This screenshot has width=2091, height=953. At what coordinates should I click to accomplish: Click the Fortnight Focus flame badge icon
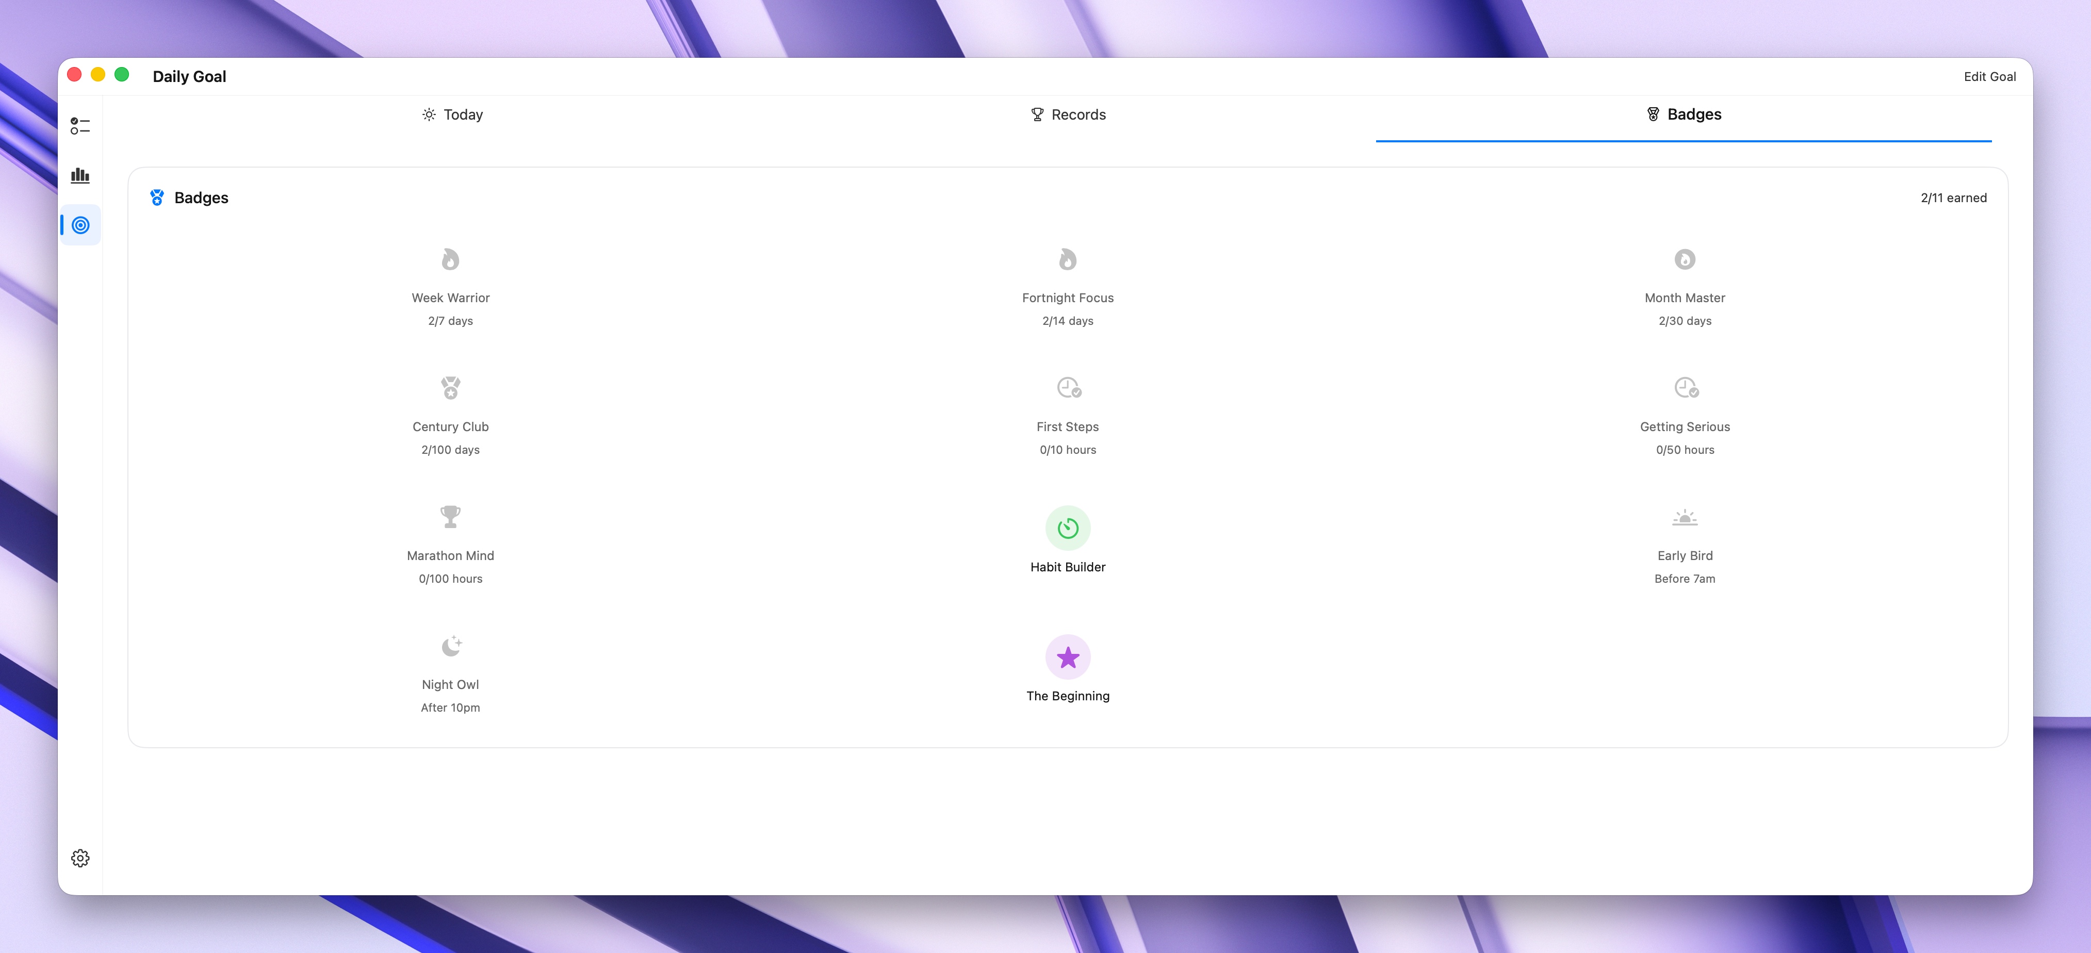point(1067,260)
